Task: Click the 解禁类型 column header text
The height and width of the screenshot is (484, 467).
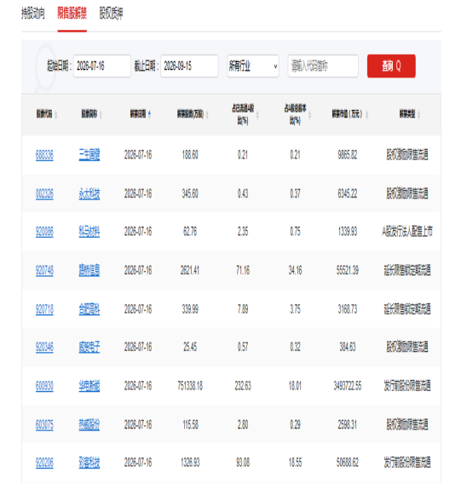Action: pos(406,114)
